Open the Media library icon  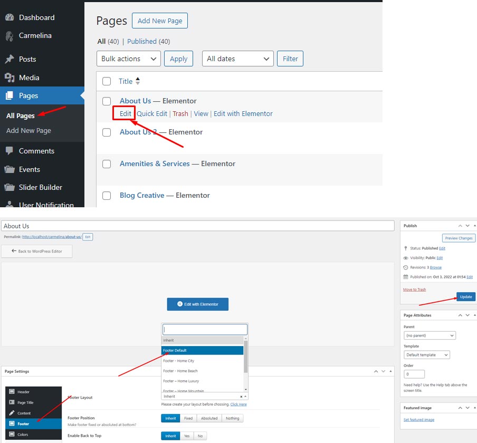click(x=9, y=78)
